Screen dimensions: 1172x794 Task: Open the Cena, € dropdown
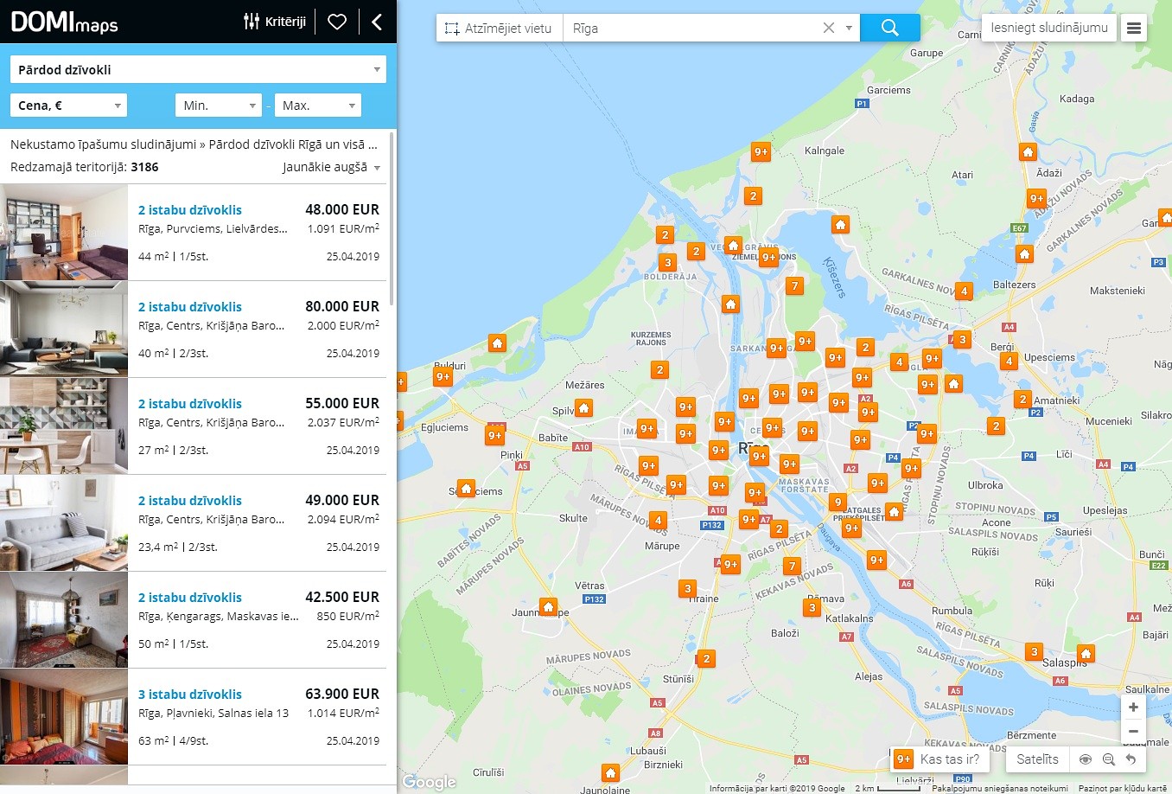(x=68, y=106)
